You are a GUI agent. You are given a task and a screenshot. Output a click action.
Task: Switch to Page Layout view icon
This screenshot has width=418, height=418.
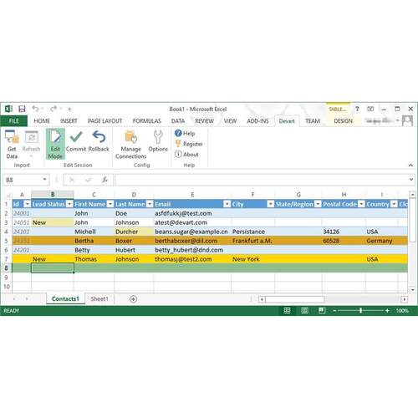coord(304,310)
